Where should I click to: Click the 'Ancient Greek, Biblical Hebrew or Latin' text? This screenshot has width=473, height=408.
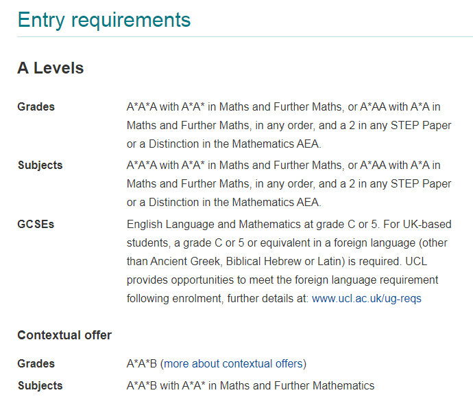coord(254,262)
